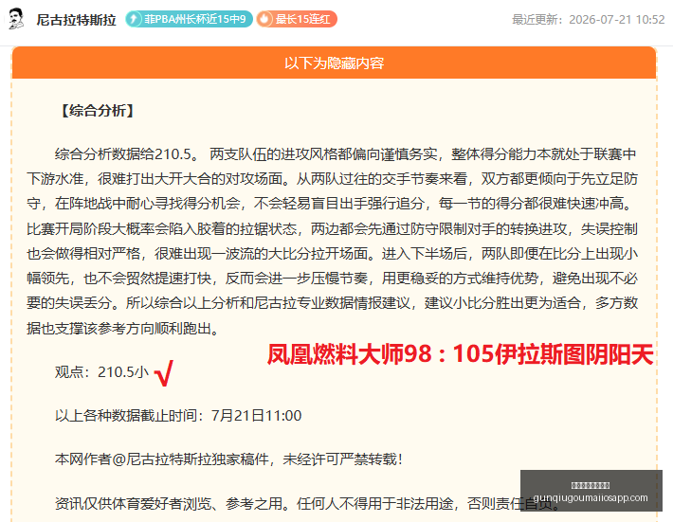673x522 pixels.
Task: Select the 观点：210.5/小 line
Action: pyautogui.click(x=101, y=372)
